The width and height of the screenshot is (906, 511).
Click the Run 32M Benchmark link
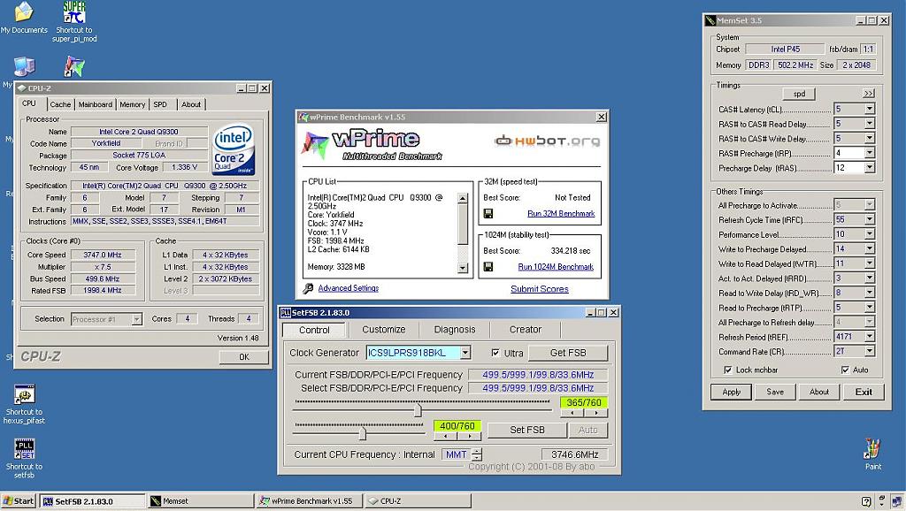[561, 214]
